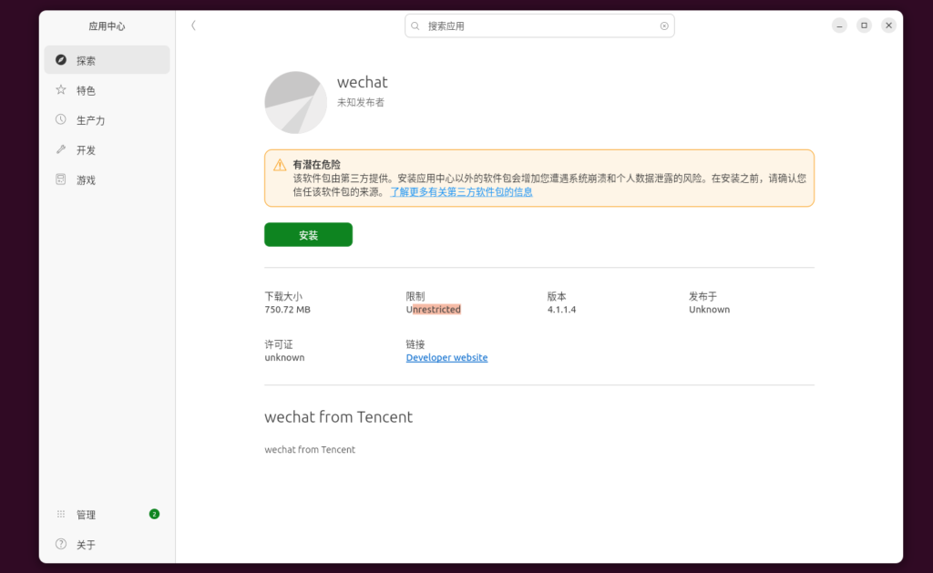Open the 关于 (About) page

tap(108, 545)
